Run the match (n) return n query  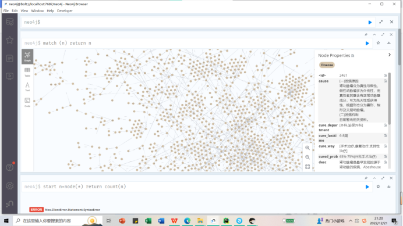click(x=367, y=43)
